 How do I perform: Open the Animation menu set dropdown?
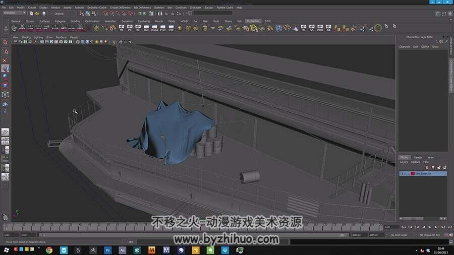(x=15, y=13)
